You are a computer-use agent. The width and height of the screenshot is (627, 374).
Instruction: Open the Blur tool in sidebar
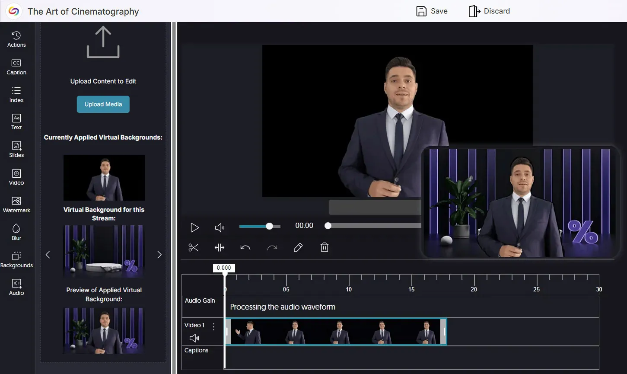point(16,232)
